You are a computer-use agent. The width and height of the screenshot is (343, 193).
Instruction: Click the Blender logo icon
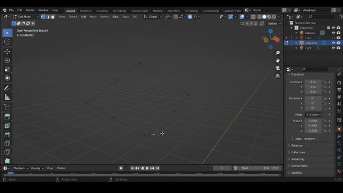click(5, 10)
